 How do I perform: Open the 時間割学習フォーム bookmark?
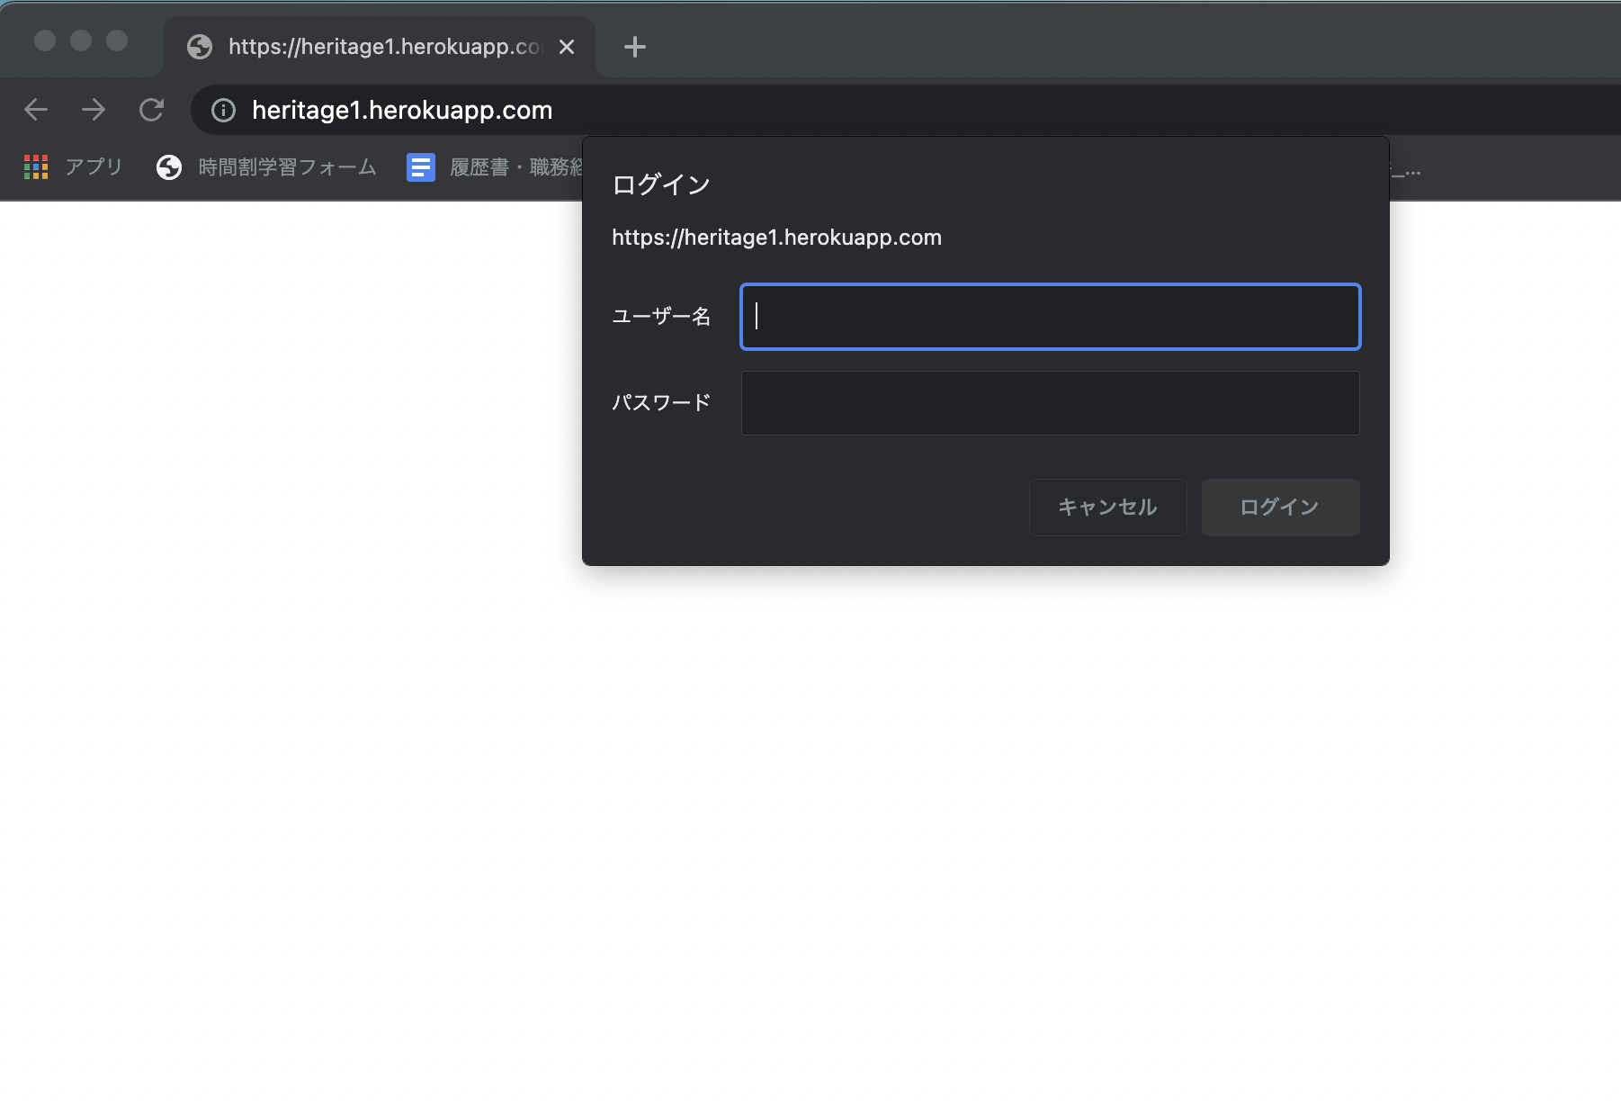click(x=266, y=167)
